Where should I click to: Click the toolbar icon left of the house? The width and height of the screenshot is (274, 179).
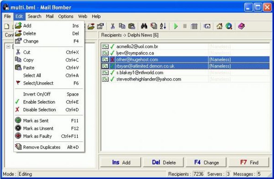click(x=207, y=26)
